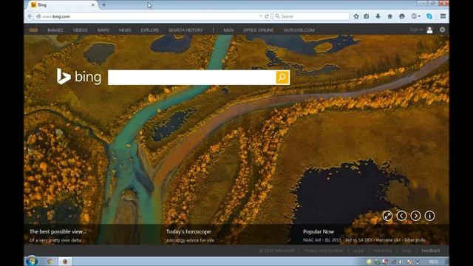Open the 'Ind vs SA ODI' trending topic

coord(358,240)
